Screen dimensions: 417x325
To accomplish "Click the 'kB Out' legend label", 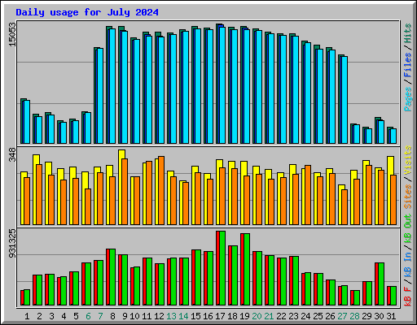I will coord(408,229).
